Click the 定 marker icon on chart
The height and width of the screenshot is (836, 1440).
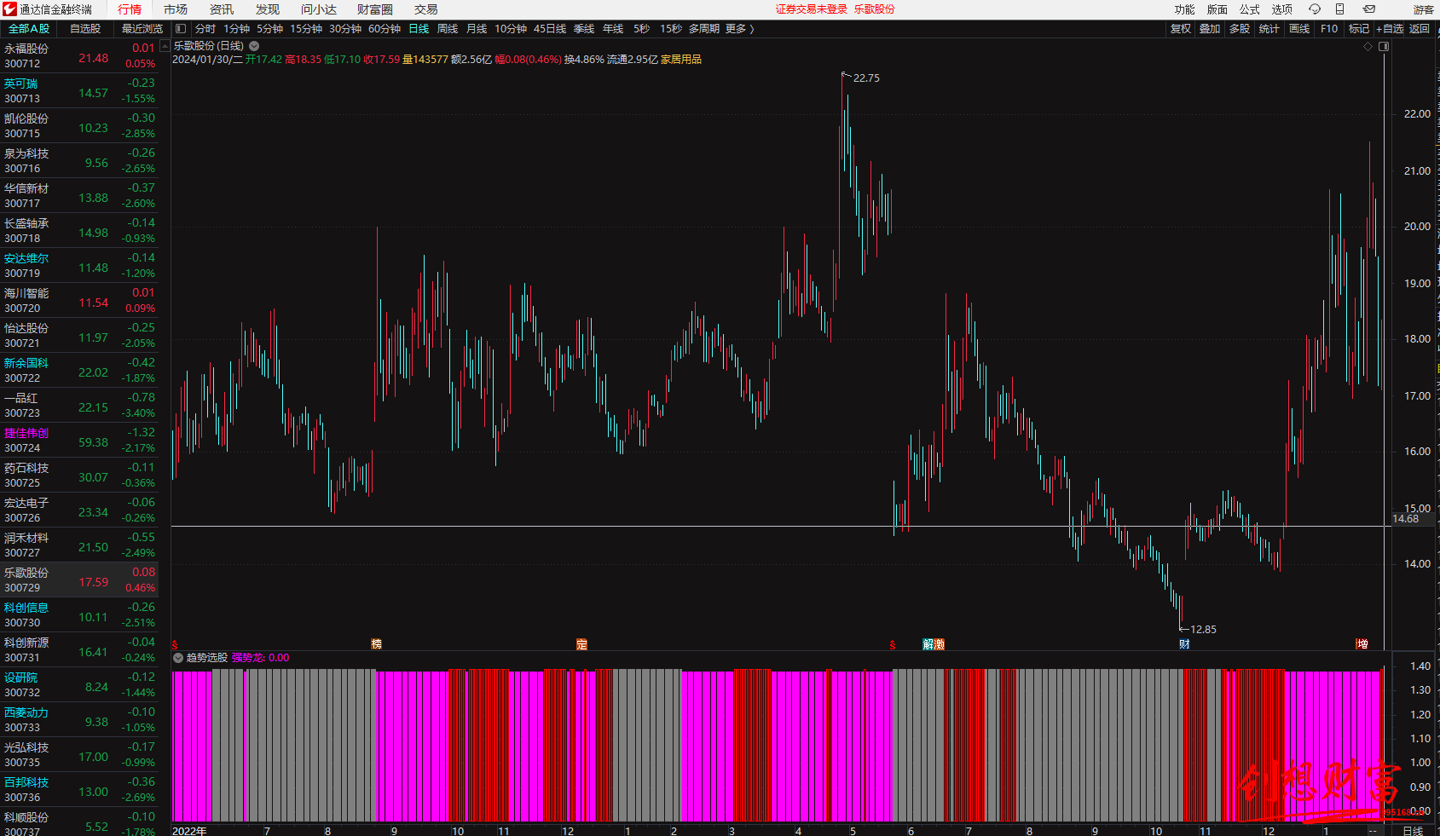pos(581,644)
